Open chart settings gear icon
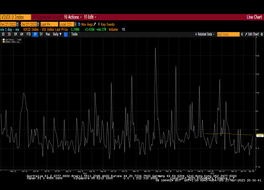 (x=261, y=34)
